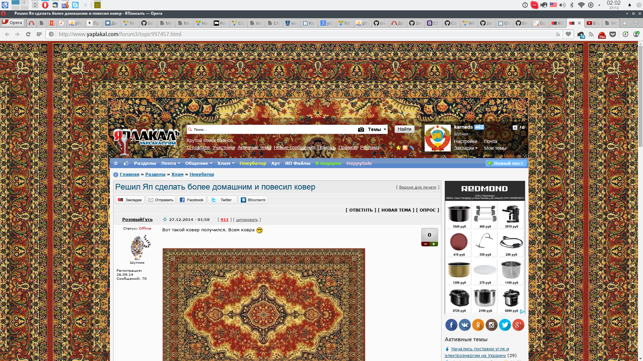The height and width of the screenshot is (361, 643).
Task: Expand the Общение menu dropdown
Action: (199, 163)
